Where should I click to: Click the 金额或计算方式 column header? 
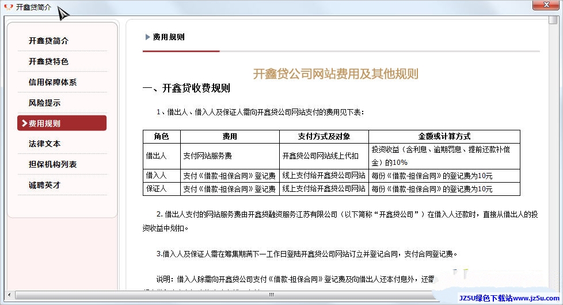point(444,137)
